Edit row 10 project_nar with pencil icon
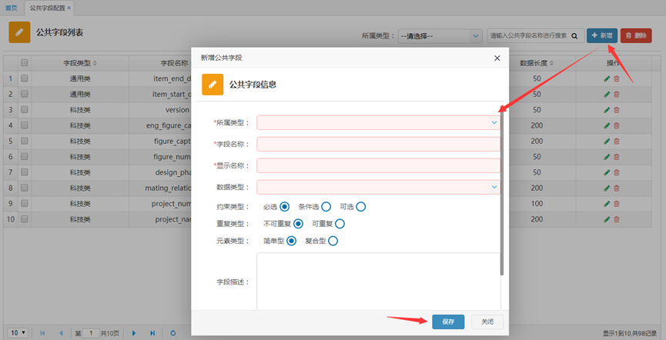The image size is (666, 340). (607, 219)
